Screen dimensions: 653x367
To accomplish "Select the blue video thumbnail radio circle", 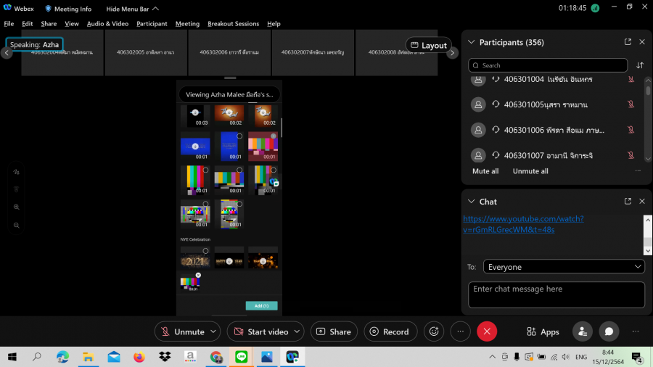I will [x=239, y=136].
